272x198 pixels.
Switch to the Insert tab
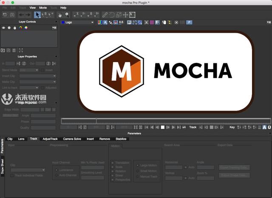click(x=90, y=139)
